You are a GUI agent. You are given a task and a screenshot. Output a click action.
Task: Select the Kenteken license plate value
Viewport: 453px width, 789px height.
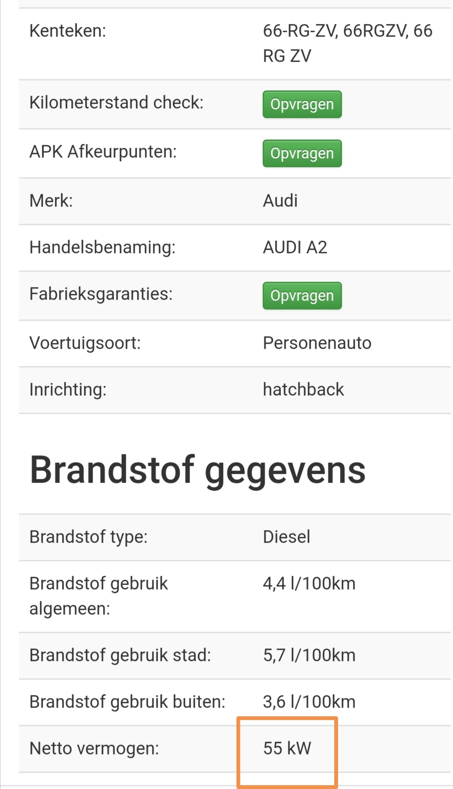click(347, 43)
